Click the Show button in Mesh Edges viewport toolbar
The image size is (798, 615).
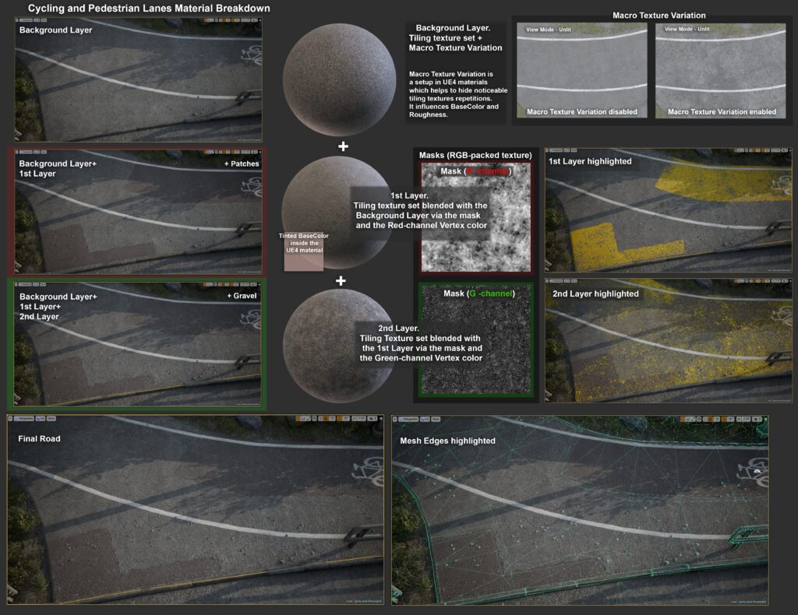tap(436, 419)
